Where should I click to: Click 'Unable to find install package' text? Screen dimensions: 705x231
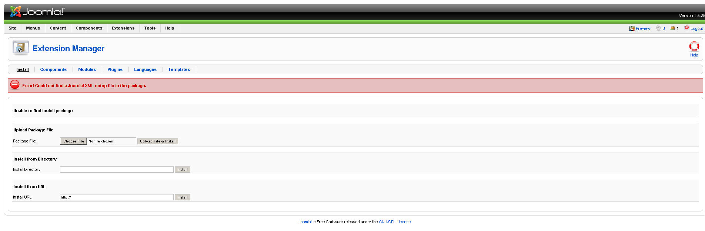[x=43, y=111]
